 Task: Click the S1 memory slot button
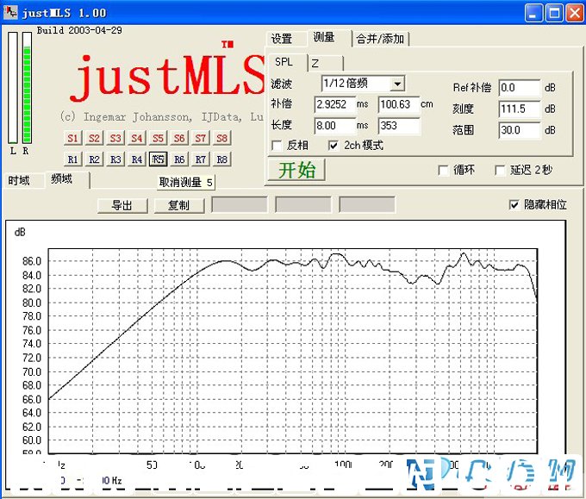point(72,138)
